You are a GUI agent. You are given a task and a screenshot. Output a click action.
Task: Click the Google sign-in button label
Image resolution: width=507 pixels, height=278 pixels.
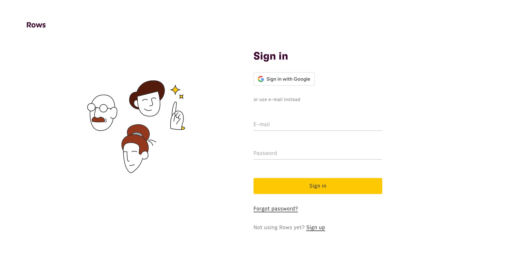(x=288, y=79)
